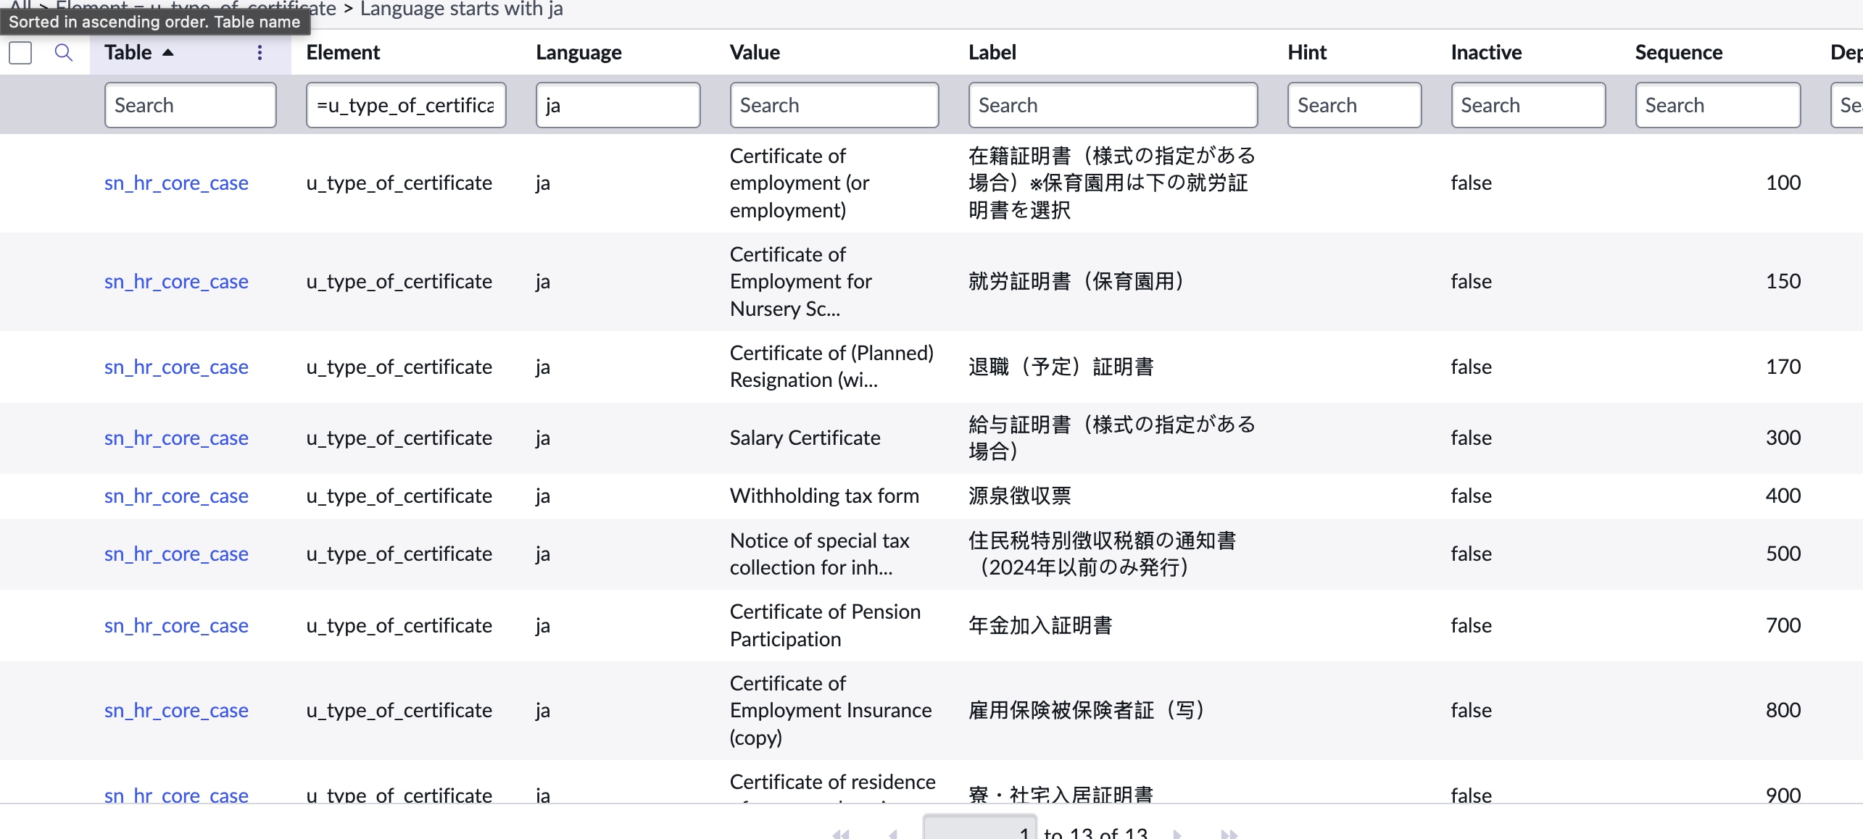The image size is (1863, 839).
Task: Click the 'Language starts with ja' breadcrumb
Action: 461,9
